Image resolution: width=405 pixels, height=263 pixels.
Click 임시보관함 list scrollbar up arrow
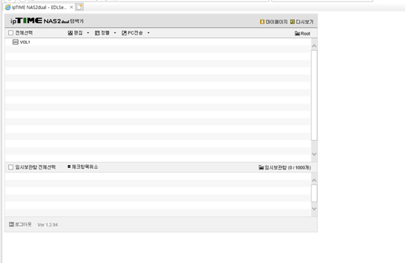pyautogui.click(x=314, y=180)
